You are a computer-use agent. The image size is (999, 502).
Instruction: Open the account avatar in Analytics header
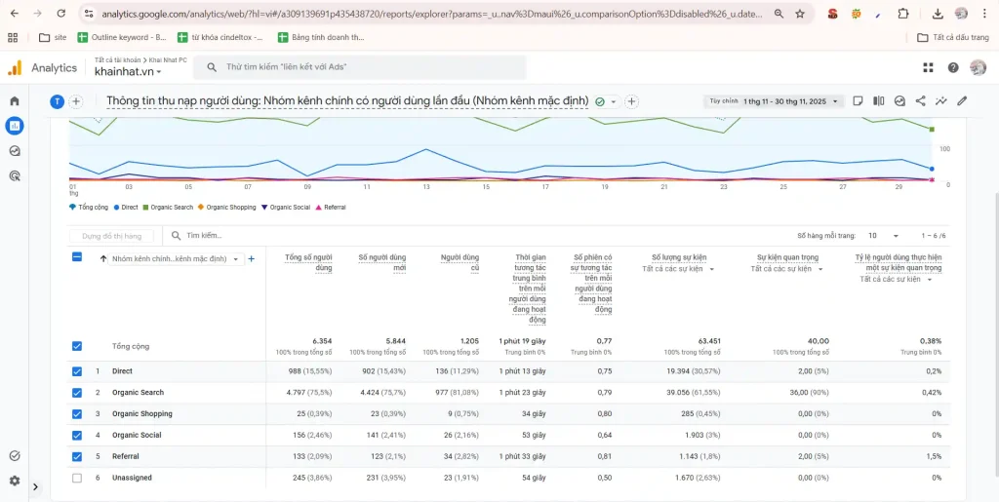tap(978, 67)
